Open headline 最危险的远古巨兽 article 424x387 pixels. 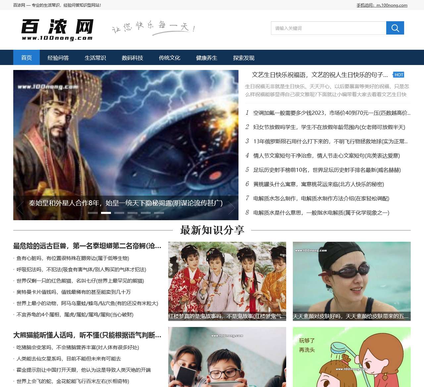87,246
